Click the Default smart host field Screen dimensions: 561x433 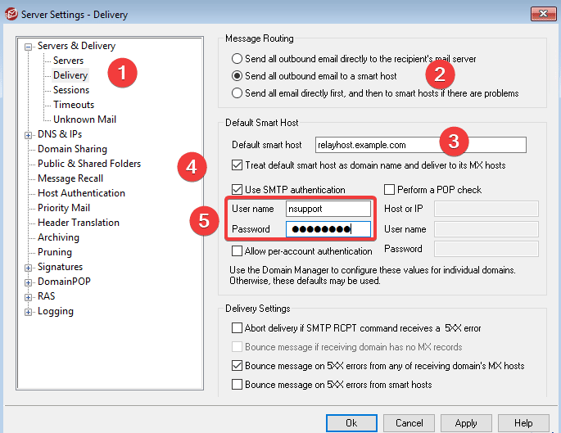pyautogui.click(x=421, y=145)
